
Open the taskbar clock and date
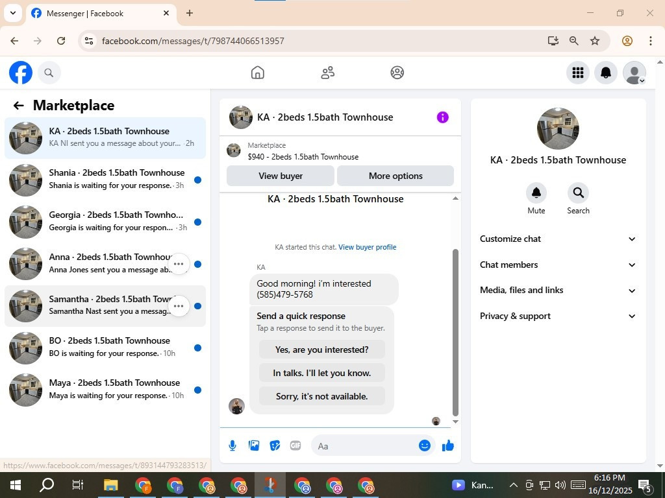(x=610, y=484)
